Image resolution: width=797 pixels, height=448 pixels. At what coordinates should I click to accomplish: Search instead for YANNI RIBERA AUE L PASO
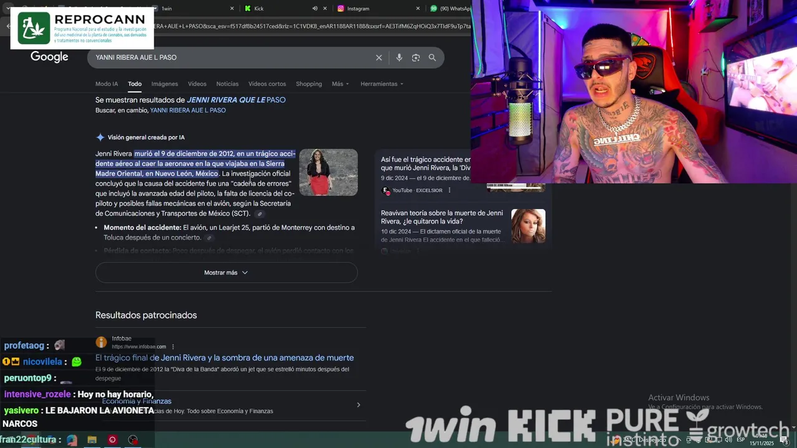tap(188, 110)
